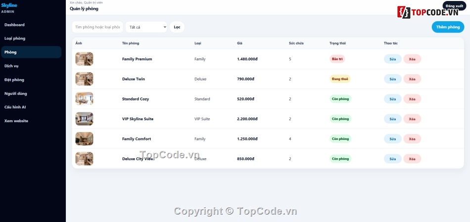The width and height of the screenshot is (470, 222).
Task: Click the Family Premium room thumbnail
Action: (x=84, y=59)
